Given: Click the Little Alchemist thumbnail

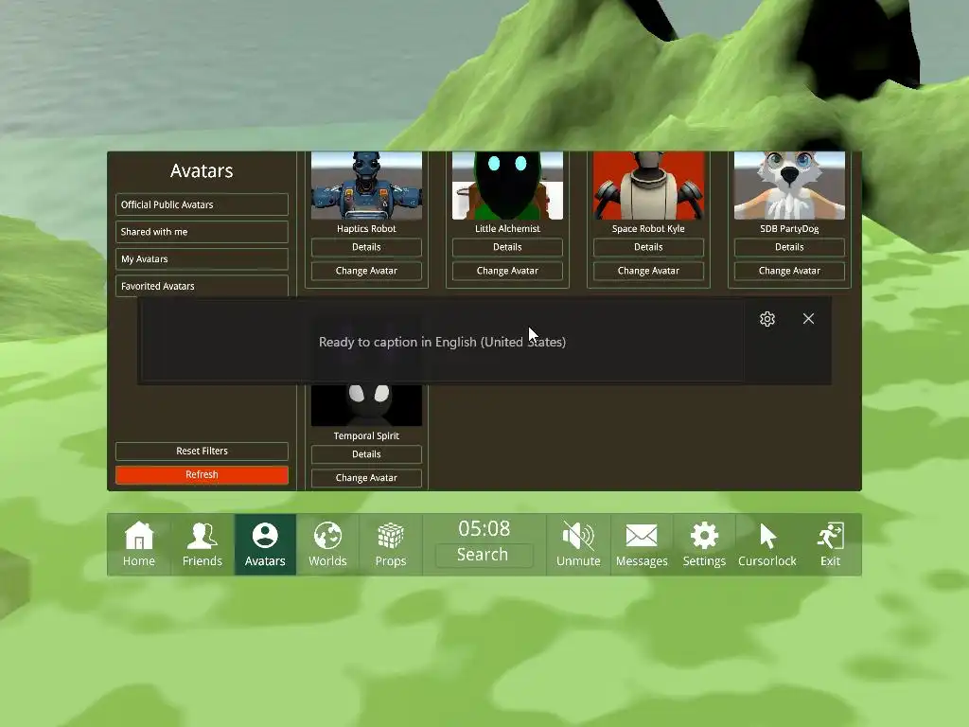Looking at the screenshot, I should coord(507,186).
